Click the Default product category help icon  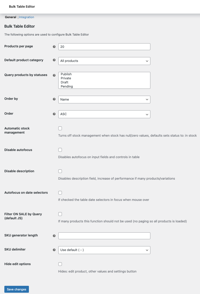(x=54, y=60)
